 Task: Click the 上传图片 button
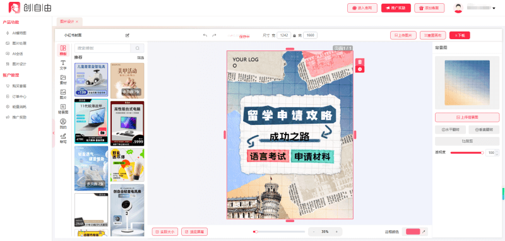[x=403, y=35]
